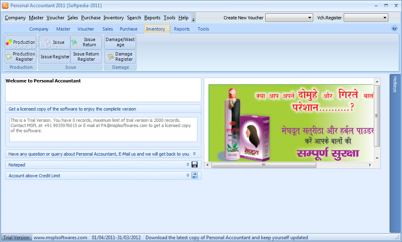Click the Meghdoot herbal advertisement banner
This screenshot has height=242, width=402.
(291, 123)
